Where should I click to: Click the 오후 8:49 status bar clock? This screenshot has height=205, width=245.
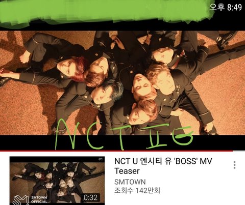[x=226, y=7]
